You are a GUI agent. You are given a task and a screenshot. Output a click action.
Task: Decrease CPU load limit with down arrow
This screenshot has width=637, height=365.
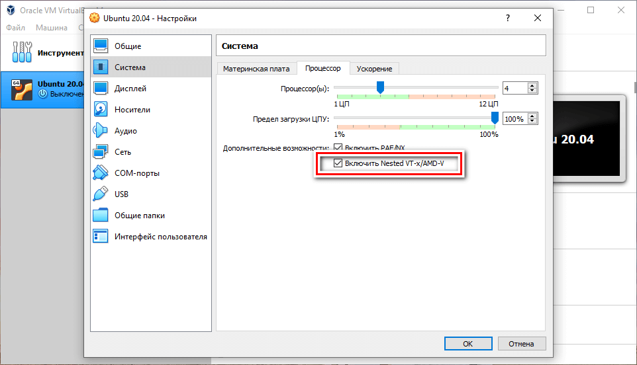point(532,122)
